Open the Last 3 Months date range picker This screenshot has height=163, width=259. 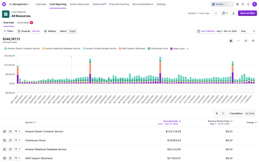tap(217, 31)
